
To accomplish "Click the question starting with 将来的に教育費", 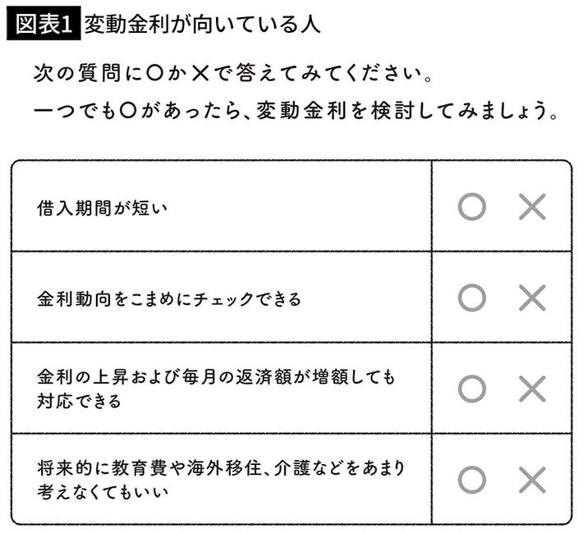I will pos(220,470).
